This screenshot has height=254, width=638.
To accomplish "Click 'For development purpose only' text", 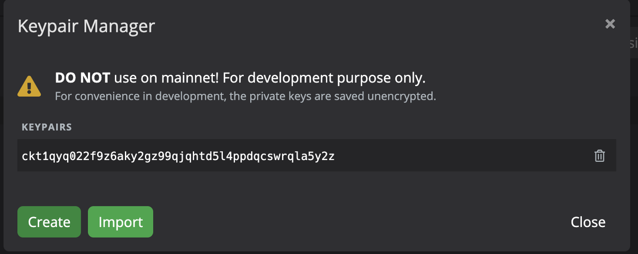I will coord(324,78).
